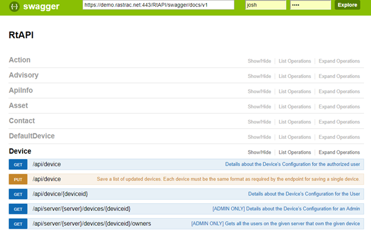Toggle Show/Hide for Asset
Viewport: 371px width, 233px height.
coord(259,107)
